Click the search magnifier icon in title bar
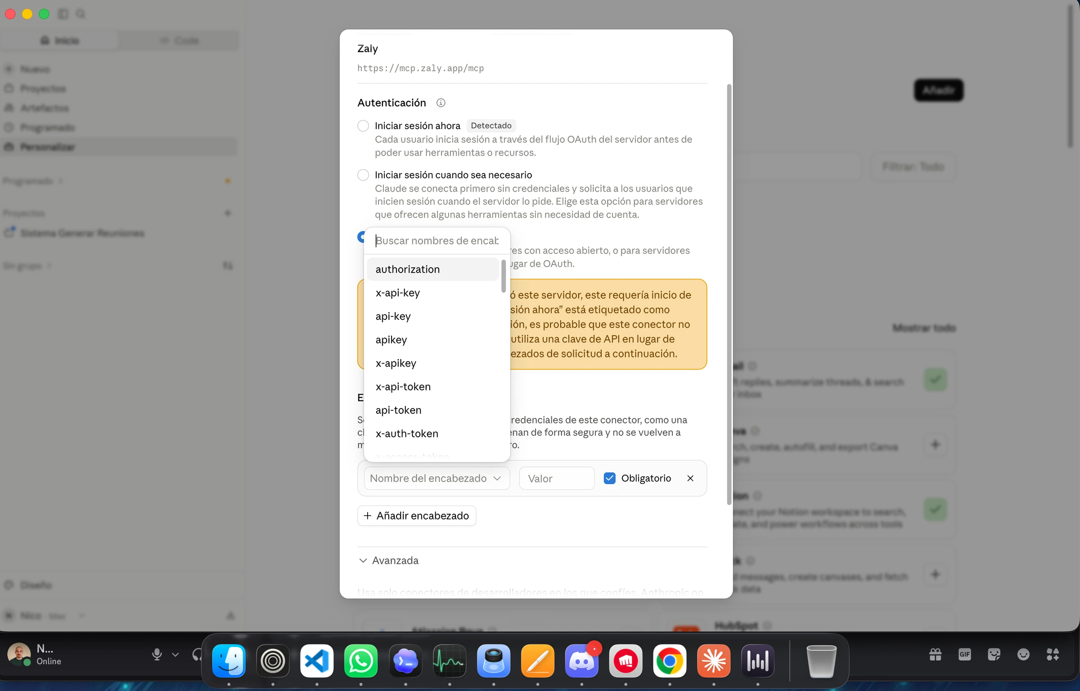Viewport: 1080px width, 691px height. pos(81,14)
